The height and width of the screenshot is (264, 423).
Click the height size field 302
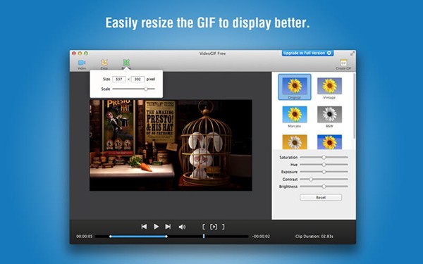tap(137, 79)
